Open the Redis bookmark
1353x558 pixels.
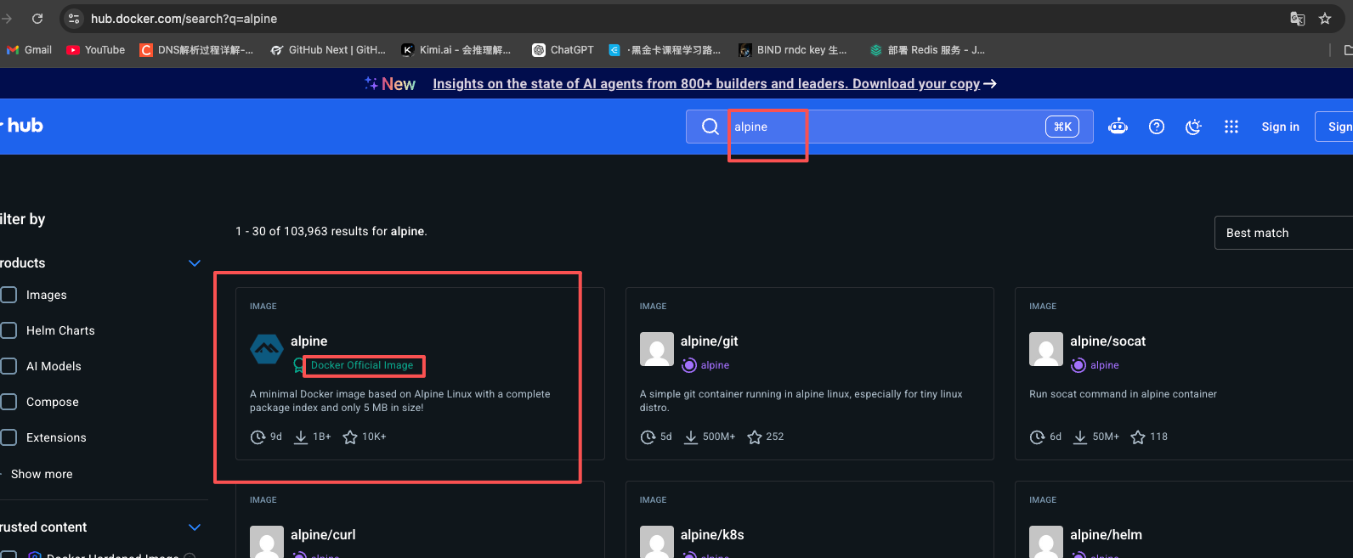(x=927, y=50)
